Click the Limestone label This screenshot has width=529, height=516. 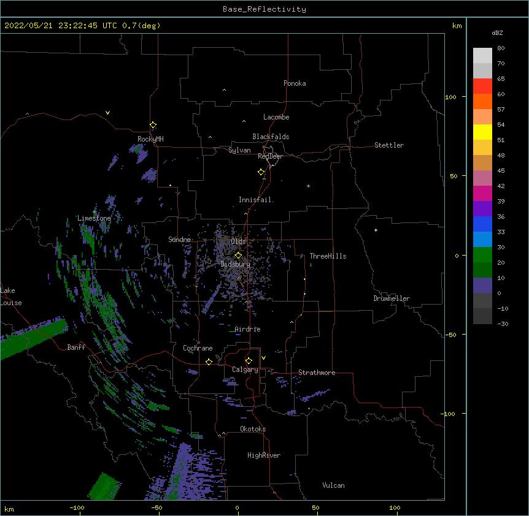pos(94,218)
